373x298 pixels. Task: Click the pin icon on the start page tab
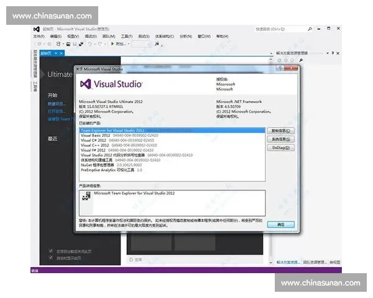[x=56, y=53]
